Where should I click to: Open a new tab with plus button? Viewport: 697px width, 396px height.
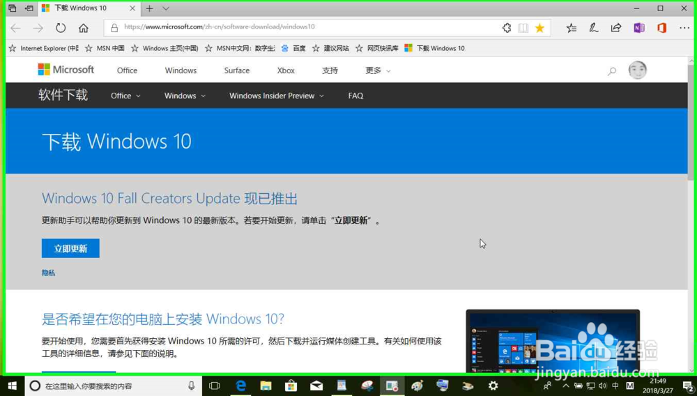click(149, 8)
